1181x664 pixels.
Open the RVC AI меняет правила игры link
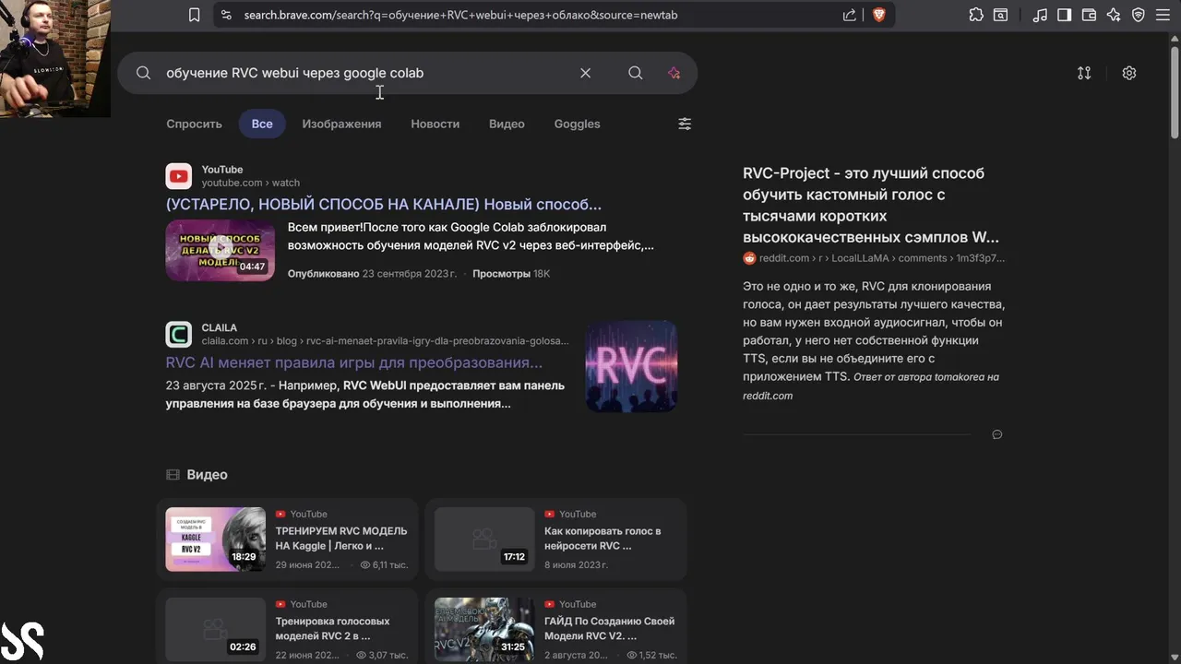point(353,362)
